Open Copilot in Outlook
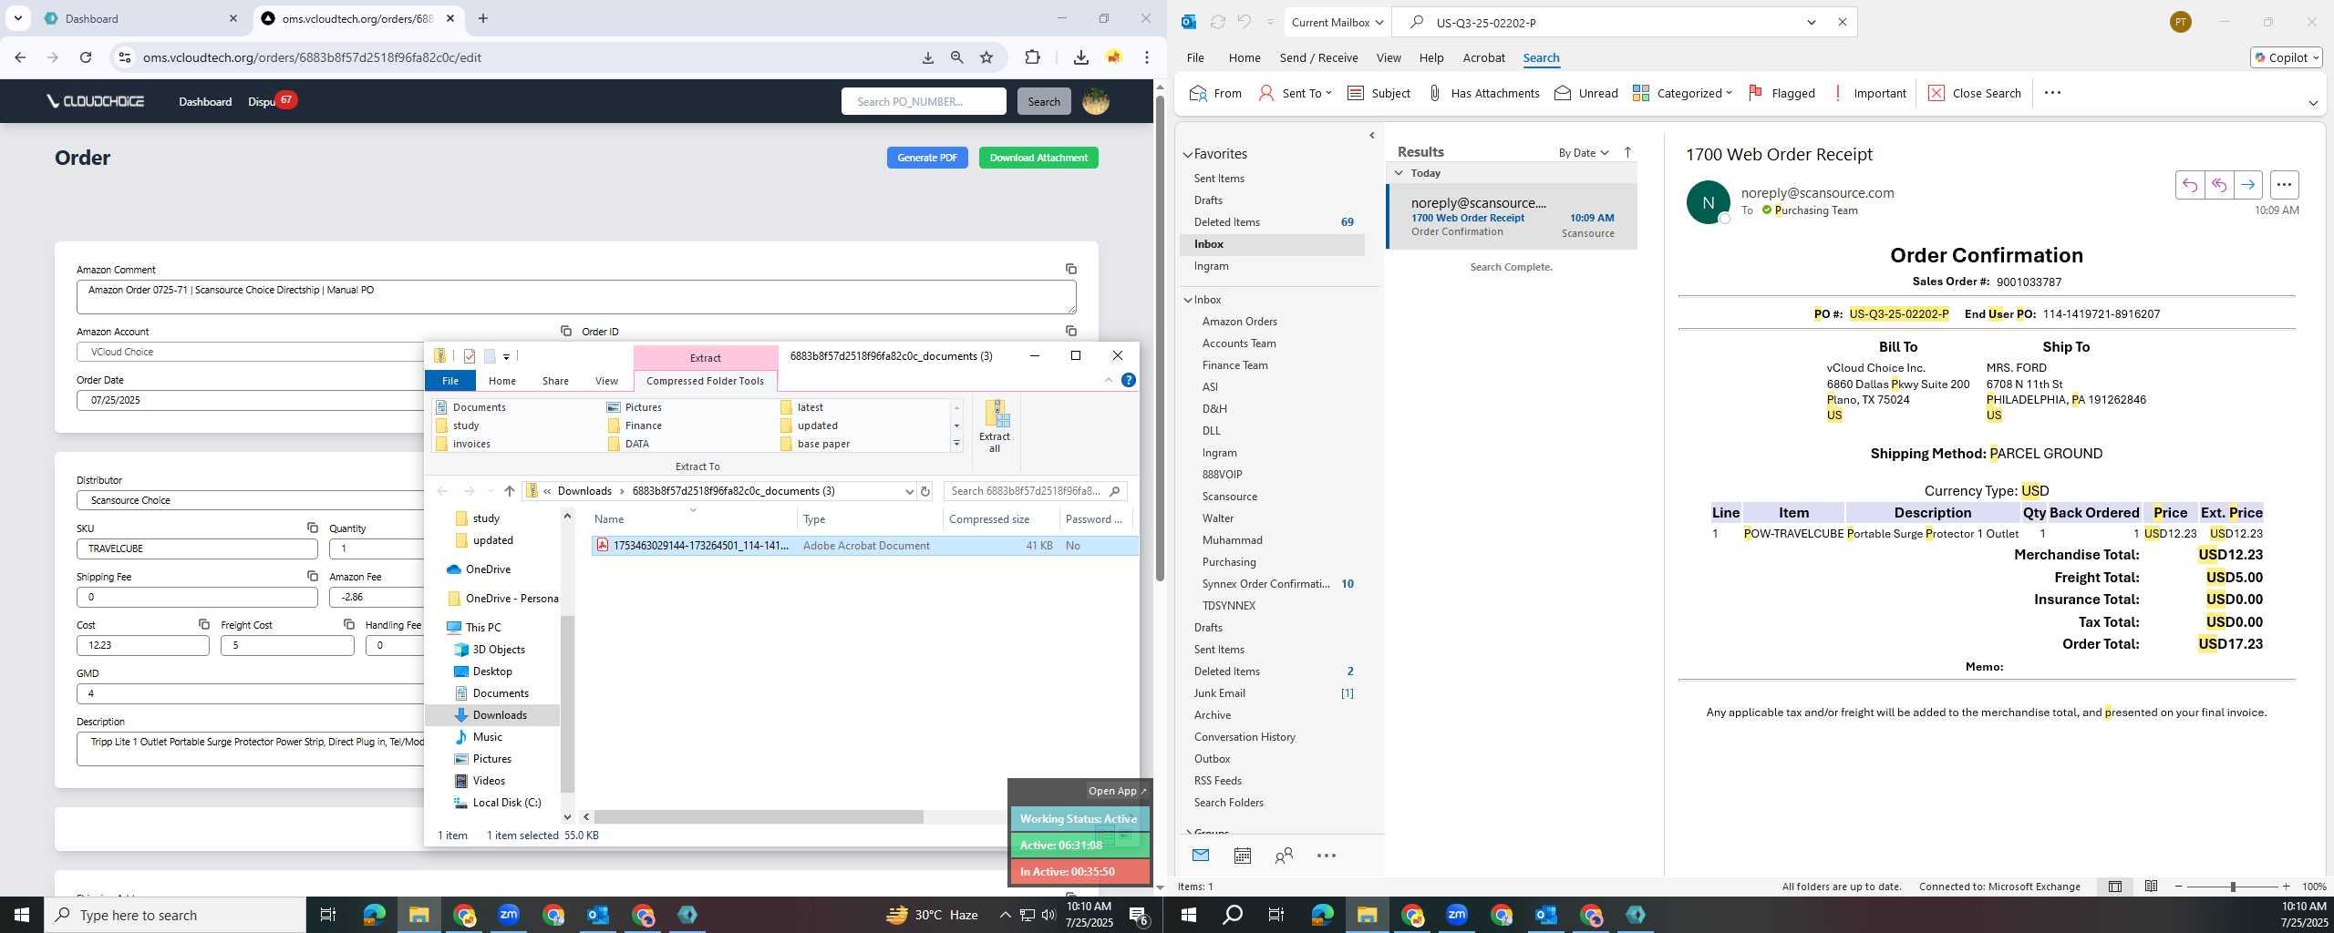2334x933 pixels. coord(2287,57)
